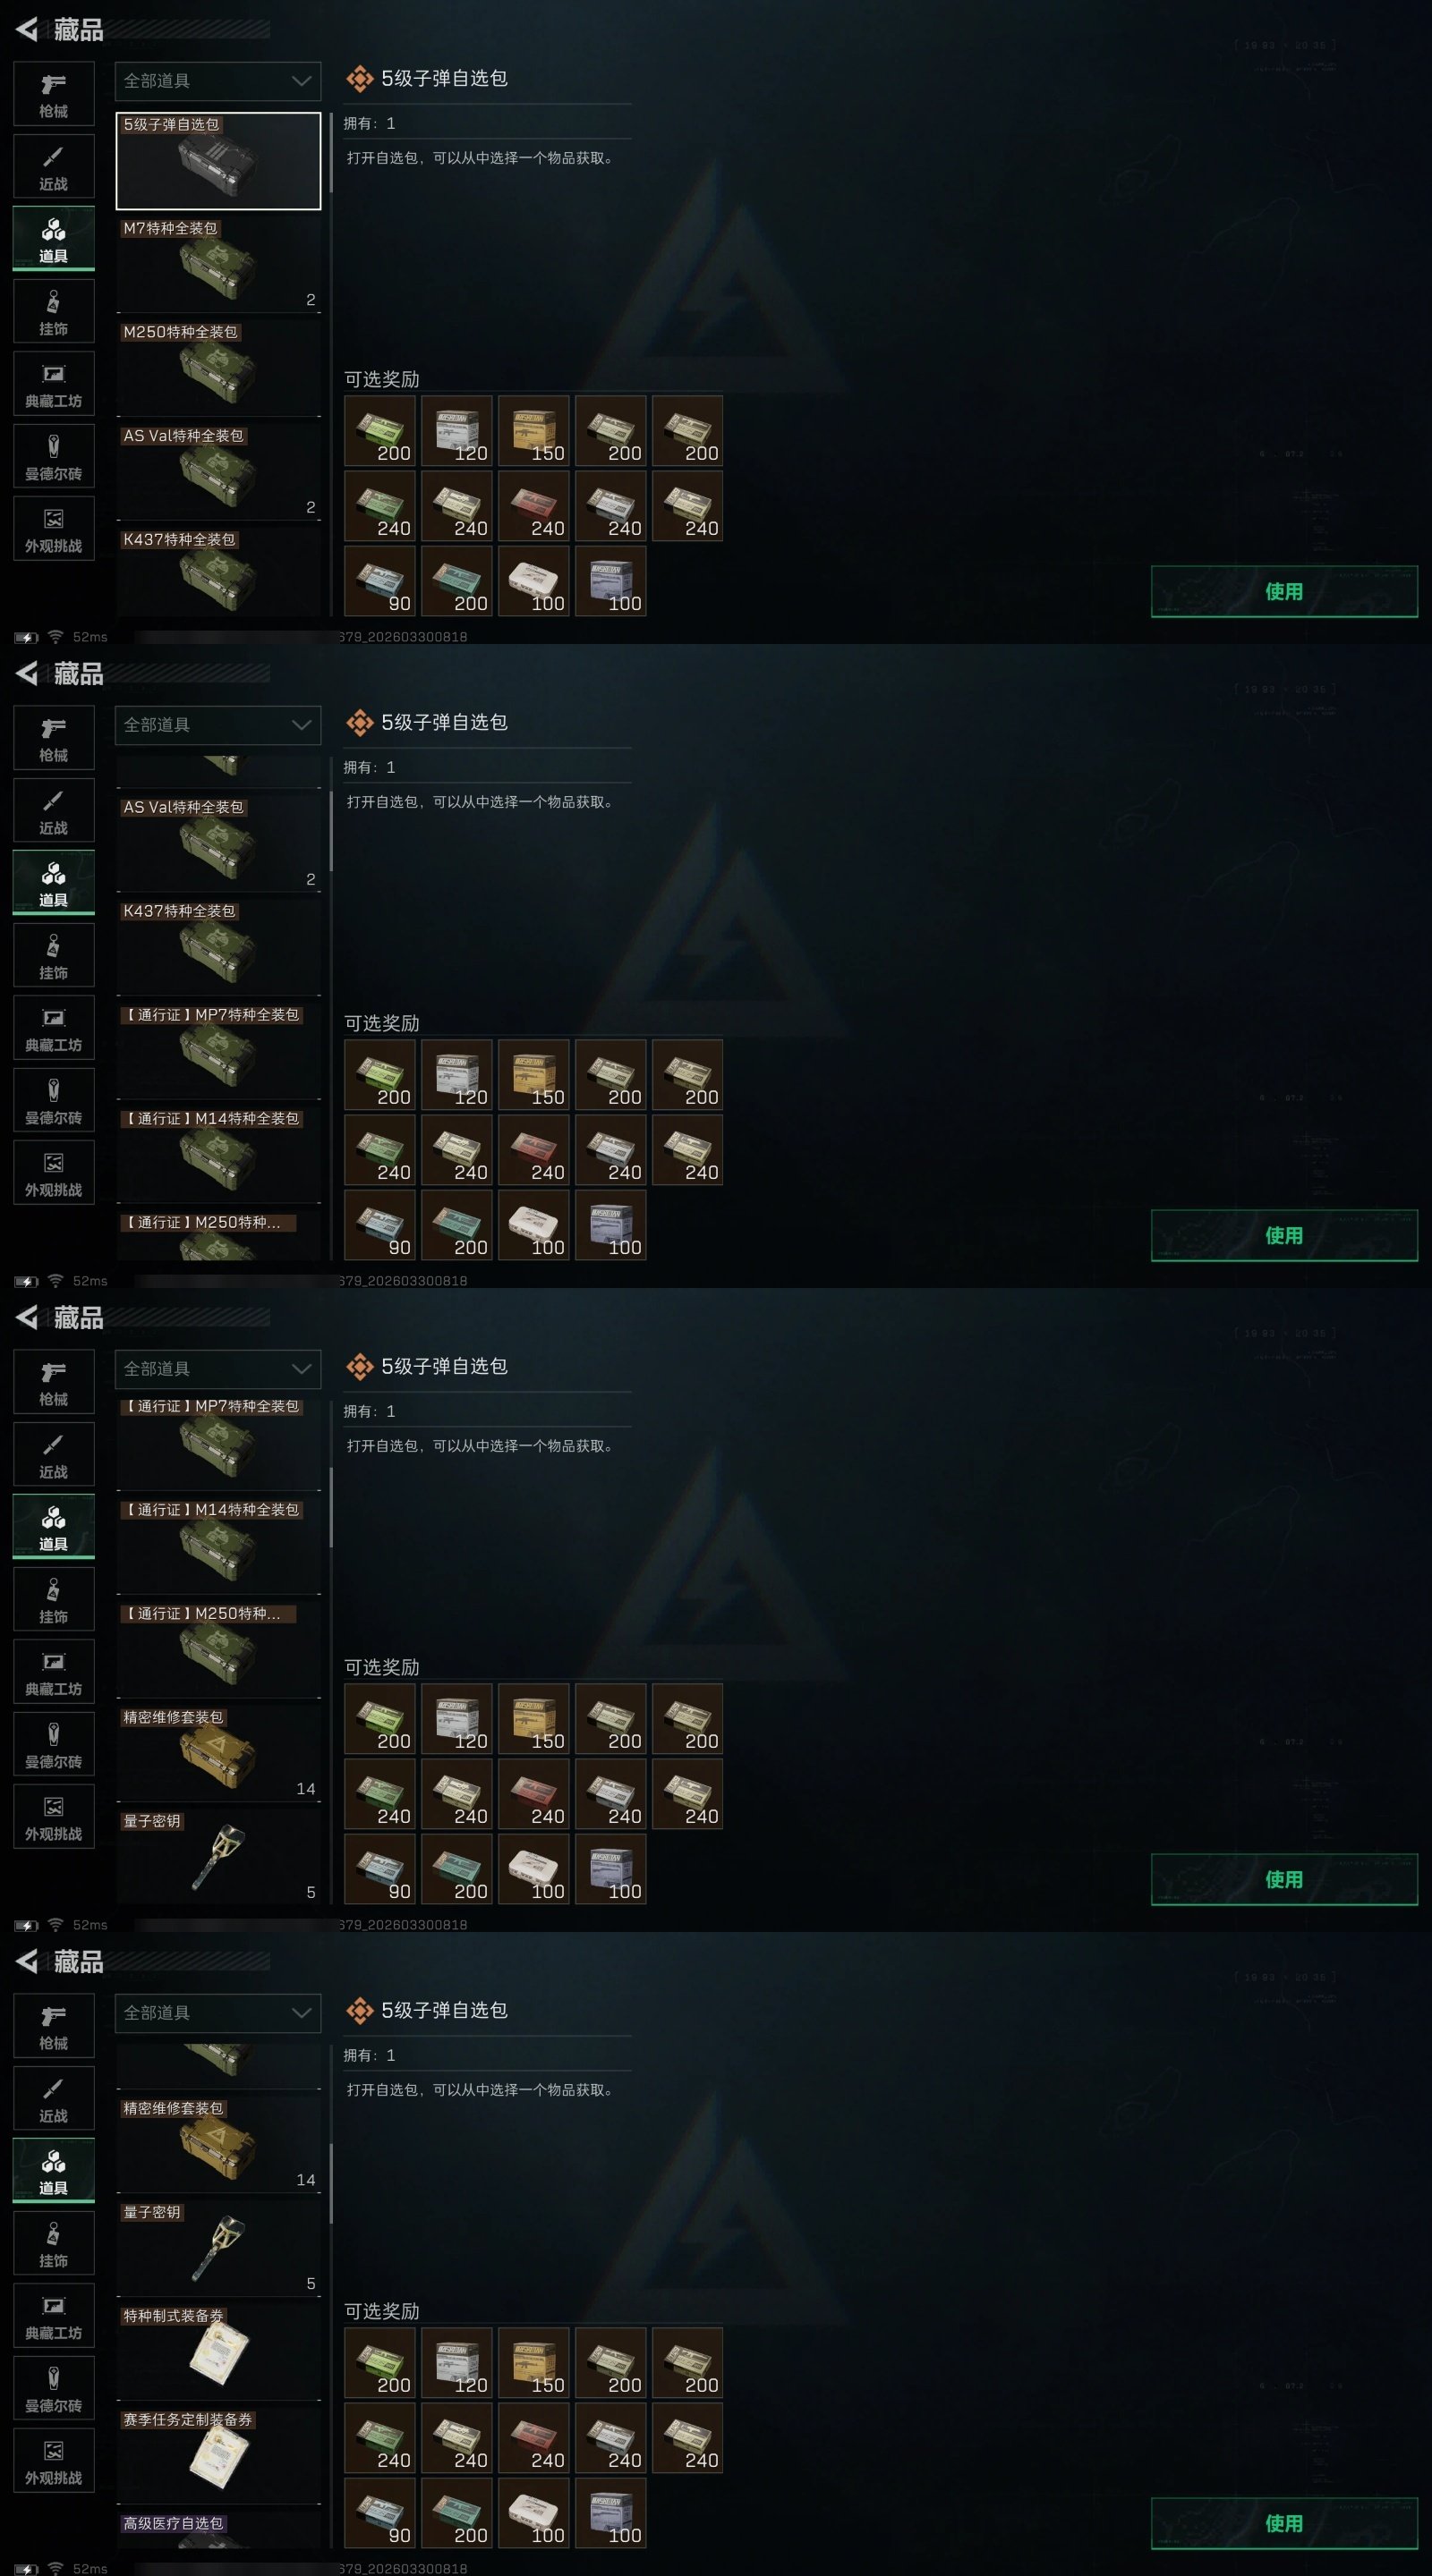Open 近战 knife icon in view listing M7特种全装包
This screenshot has width=1432, height=2576.
tap(54, 167)
